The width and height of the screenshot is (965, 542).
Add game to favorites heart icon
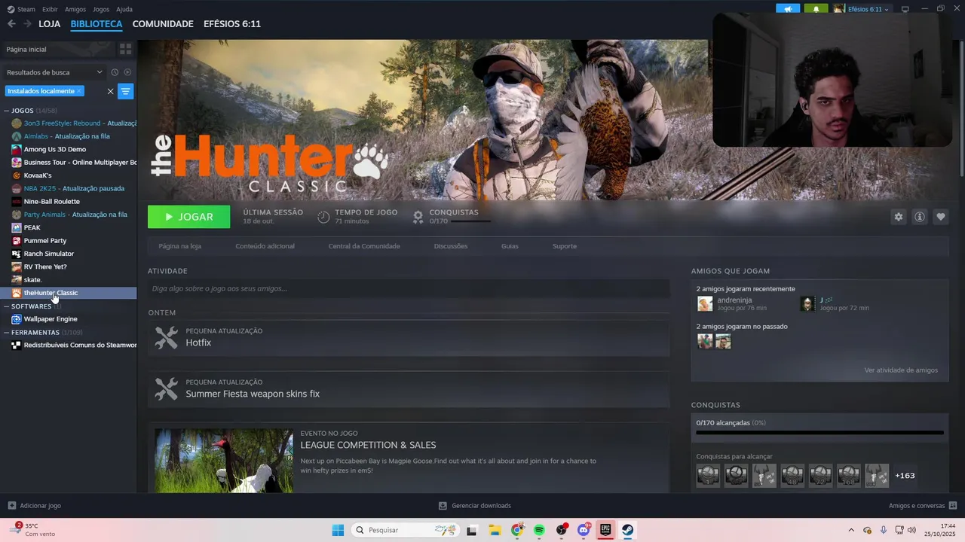coord(941,217)
